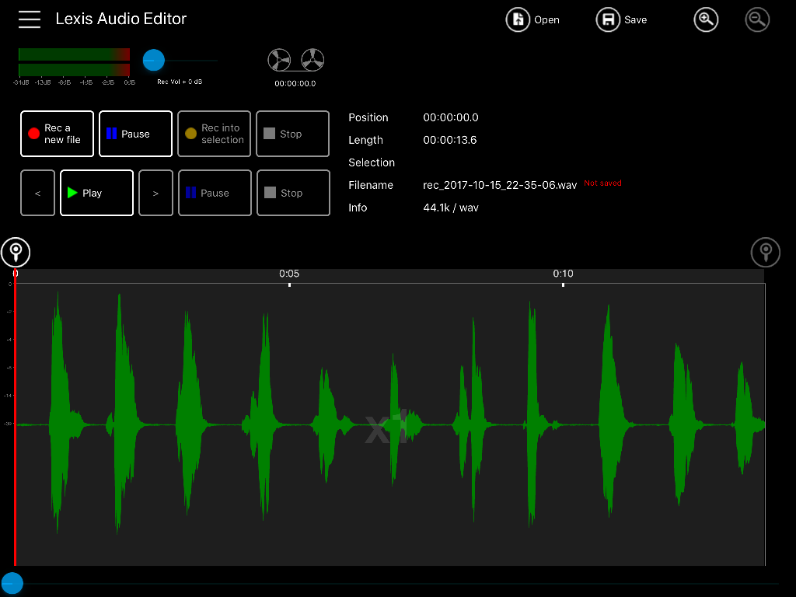Open an audio file
The image size is (796, 597).
coord(532,19)
